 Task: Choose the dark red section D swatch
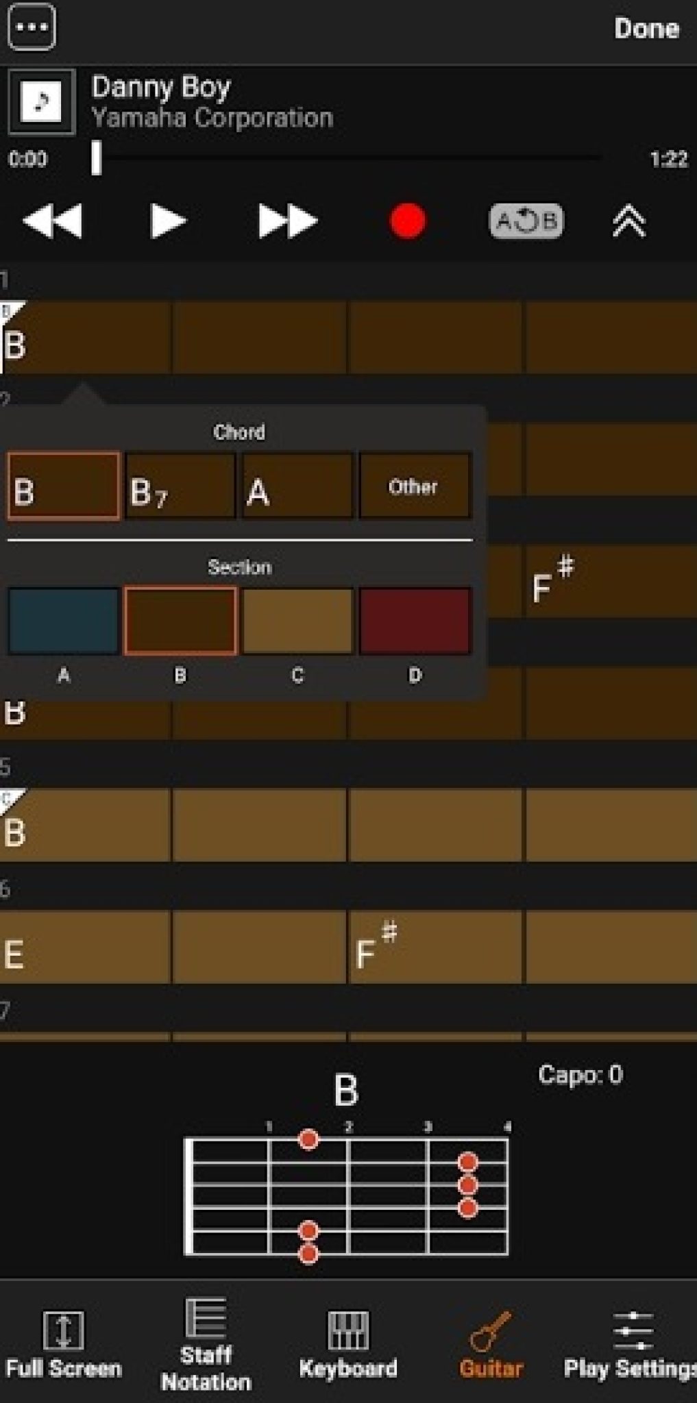[415, 621]
